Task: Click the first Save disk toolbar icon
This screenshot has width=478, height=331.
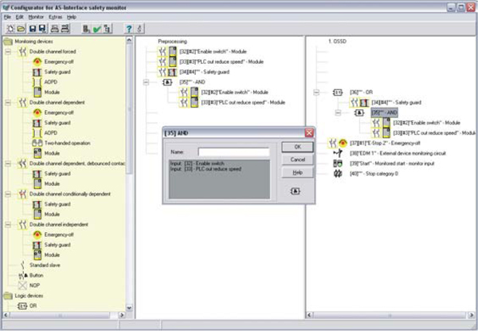Action: [x=33, y=28]
